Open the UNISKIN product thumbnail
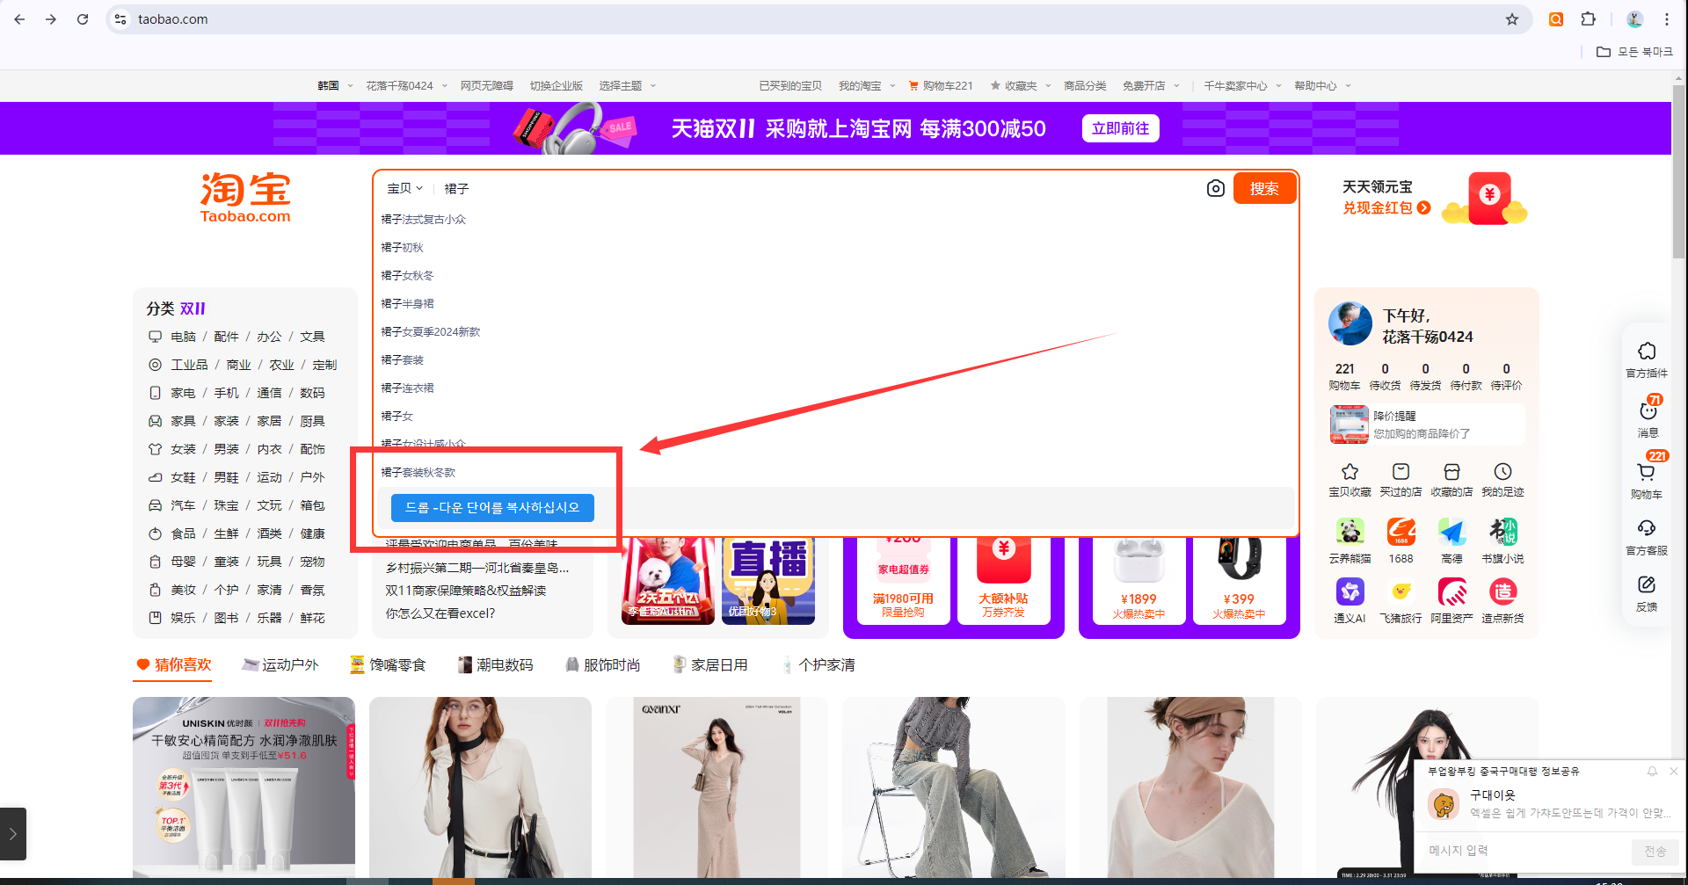Image resolution: width=1688 pixels, height=885 pixels. (x=244, y=787)
